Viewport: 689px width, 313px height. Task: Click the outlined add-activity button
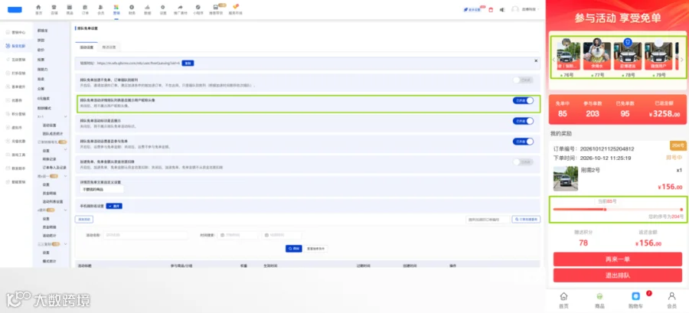coord(84,219)
